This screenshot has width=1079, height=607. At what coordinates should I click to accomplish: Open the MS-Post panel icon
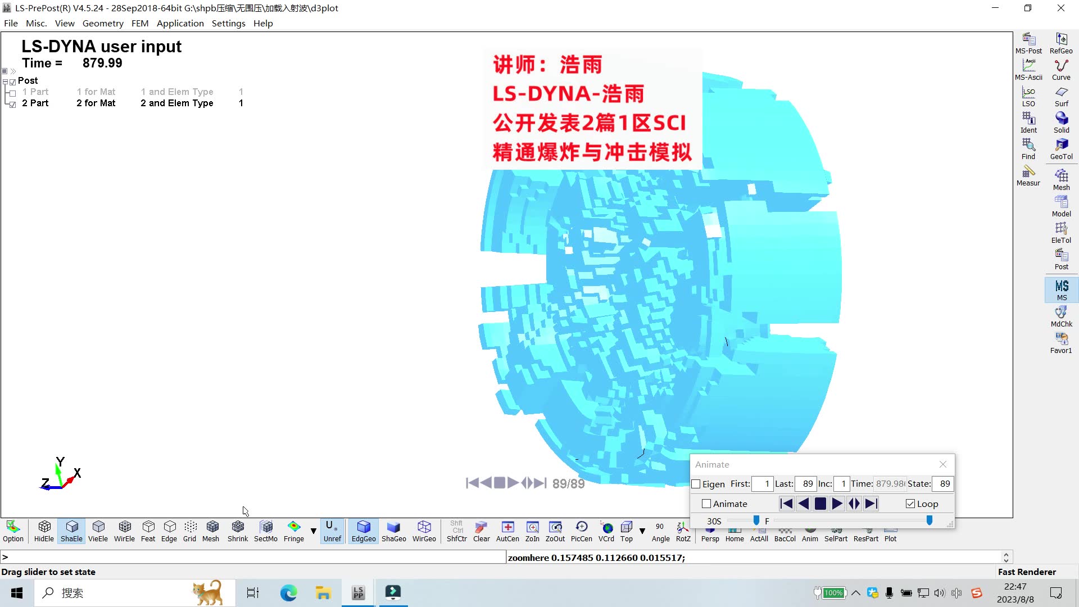click(x=1028, y=43)
